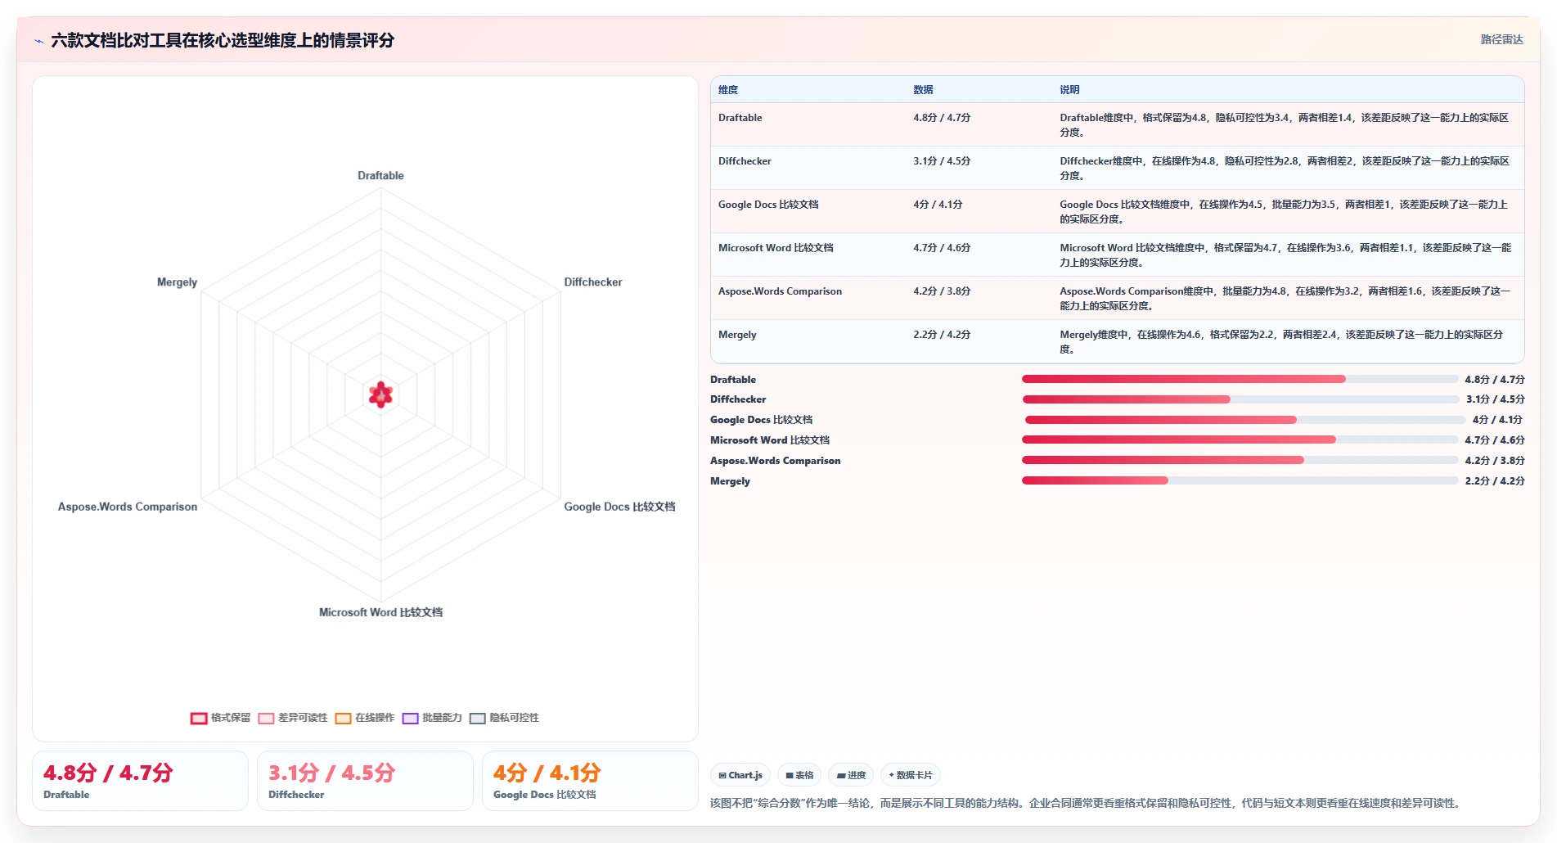Click the Mergely label in the progress list
The image size is (1557, 843).
pos(730,481)
